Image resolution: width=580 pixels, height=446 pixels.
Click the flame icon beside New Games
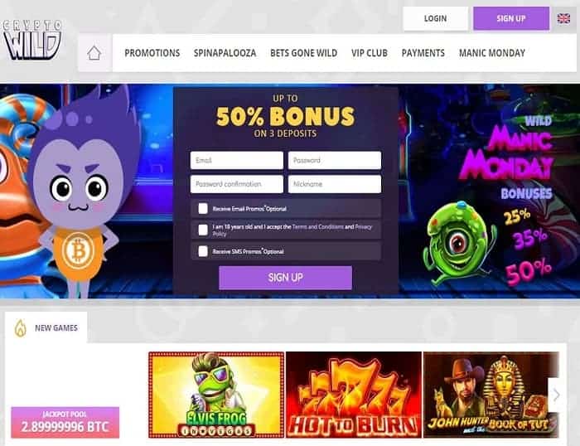[x=21, y=328]
